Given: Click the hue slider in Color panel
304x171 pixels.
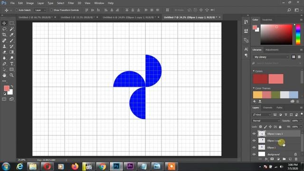Looking at the screenshot, I should [298, 35].
